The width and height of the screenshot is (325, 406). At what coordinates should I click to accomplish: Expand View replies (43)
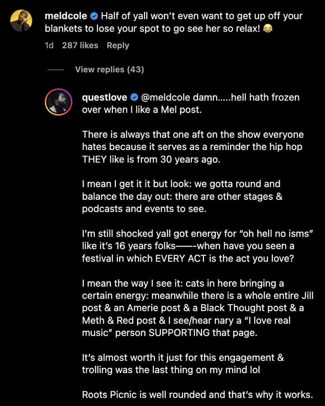[x=109, y=69]
